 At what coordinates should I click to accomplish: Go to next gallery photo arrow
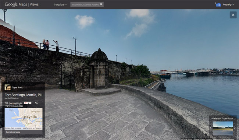(235, 128)
